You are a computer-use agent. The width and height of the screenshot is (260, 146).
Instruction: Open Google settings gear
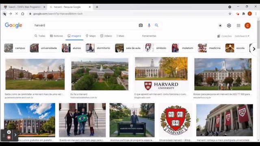[229, 26]
